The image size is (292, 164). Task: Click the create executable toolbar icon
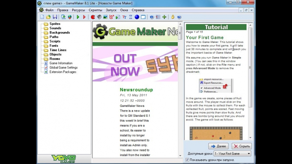pyautogui.click(x=63, y=17)
